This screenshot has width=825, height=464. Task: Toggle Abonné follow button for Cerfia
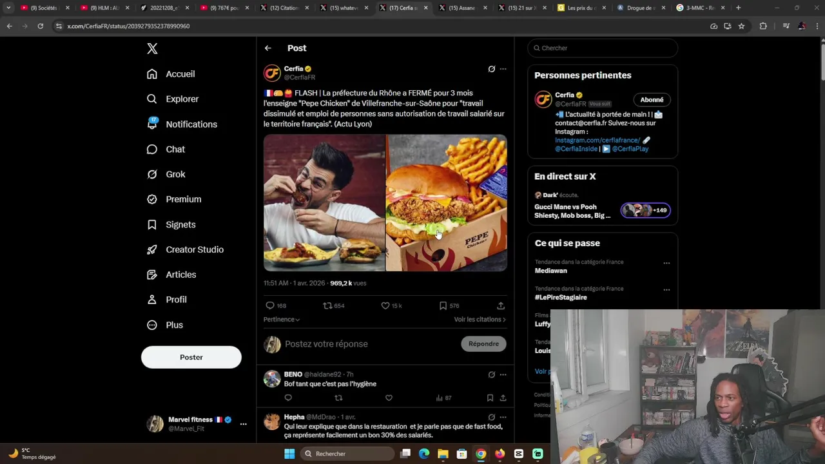pos(652,100)
